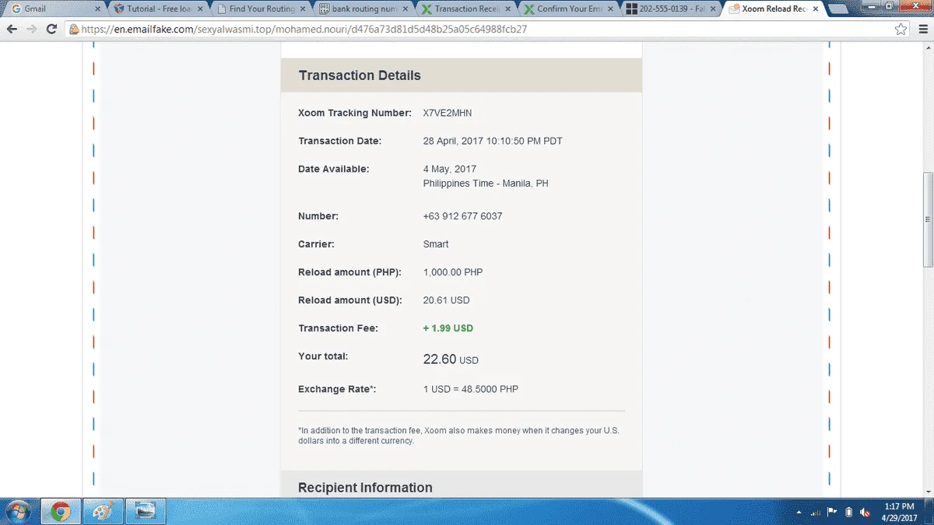
Task: Close the bank routing number tab
Action: (406, 9)
